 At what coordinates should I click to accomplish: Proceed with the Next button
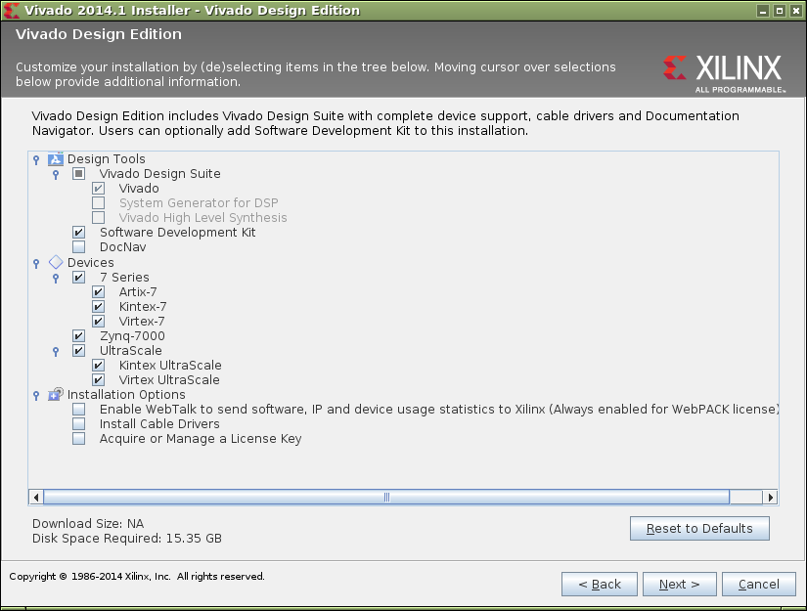(680, 585)
